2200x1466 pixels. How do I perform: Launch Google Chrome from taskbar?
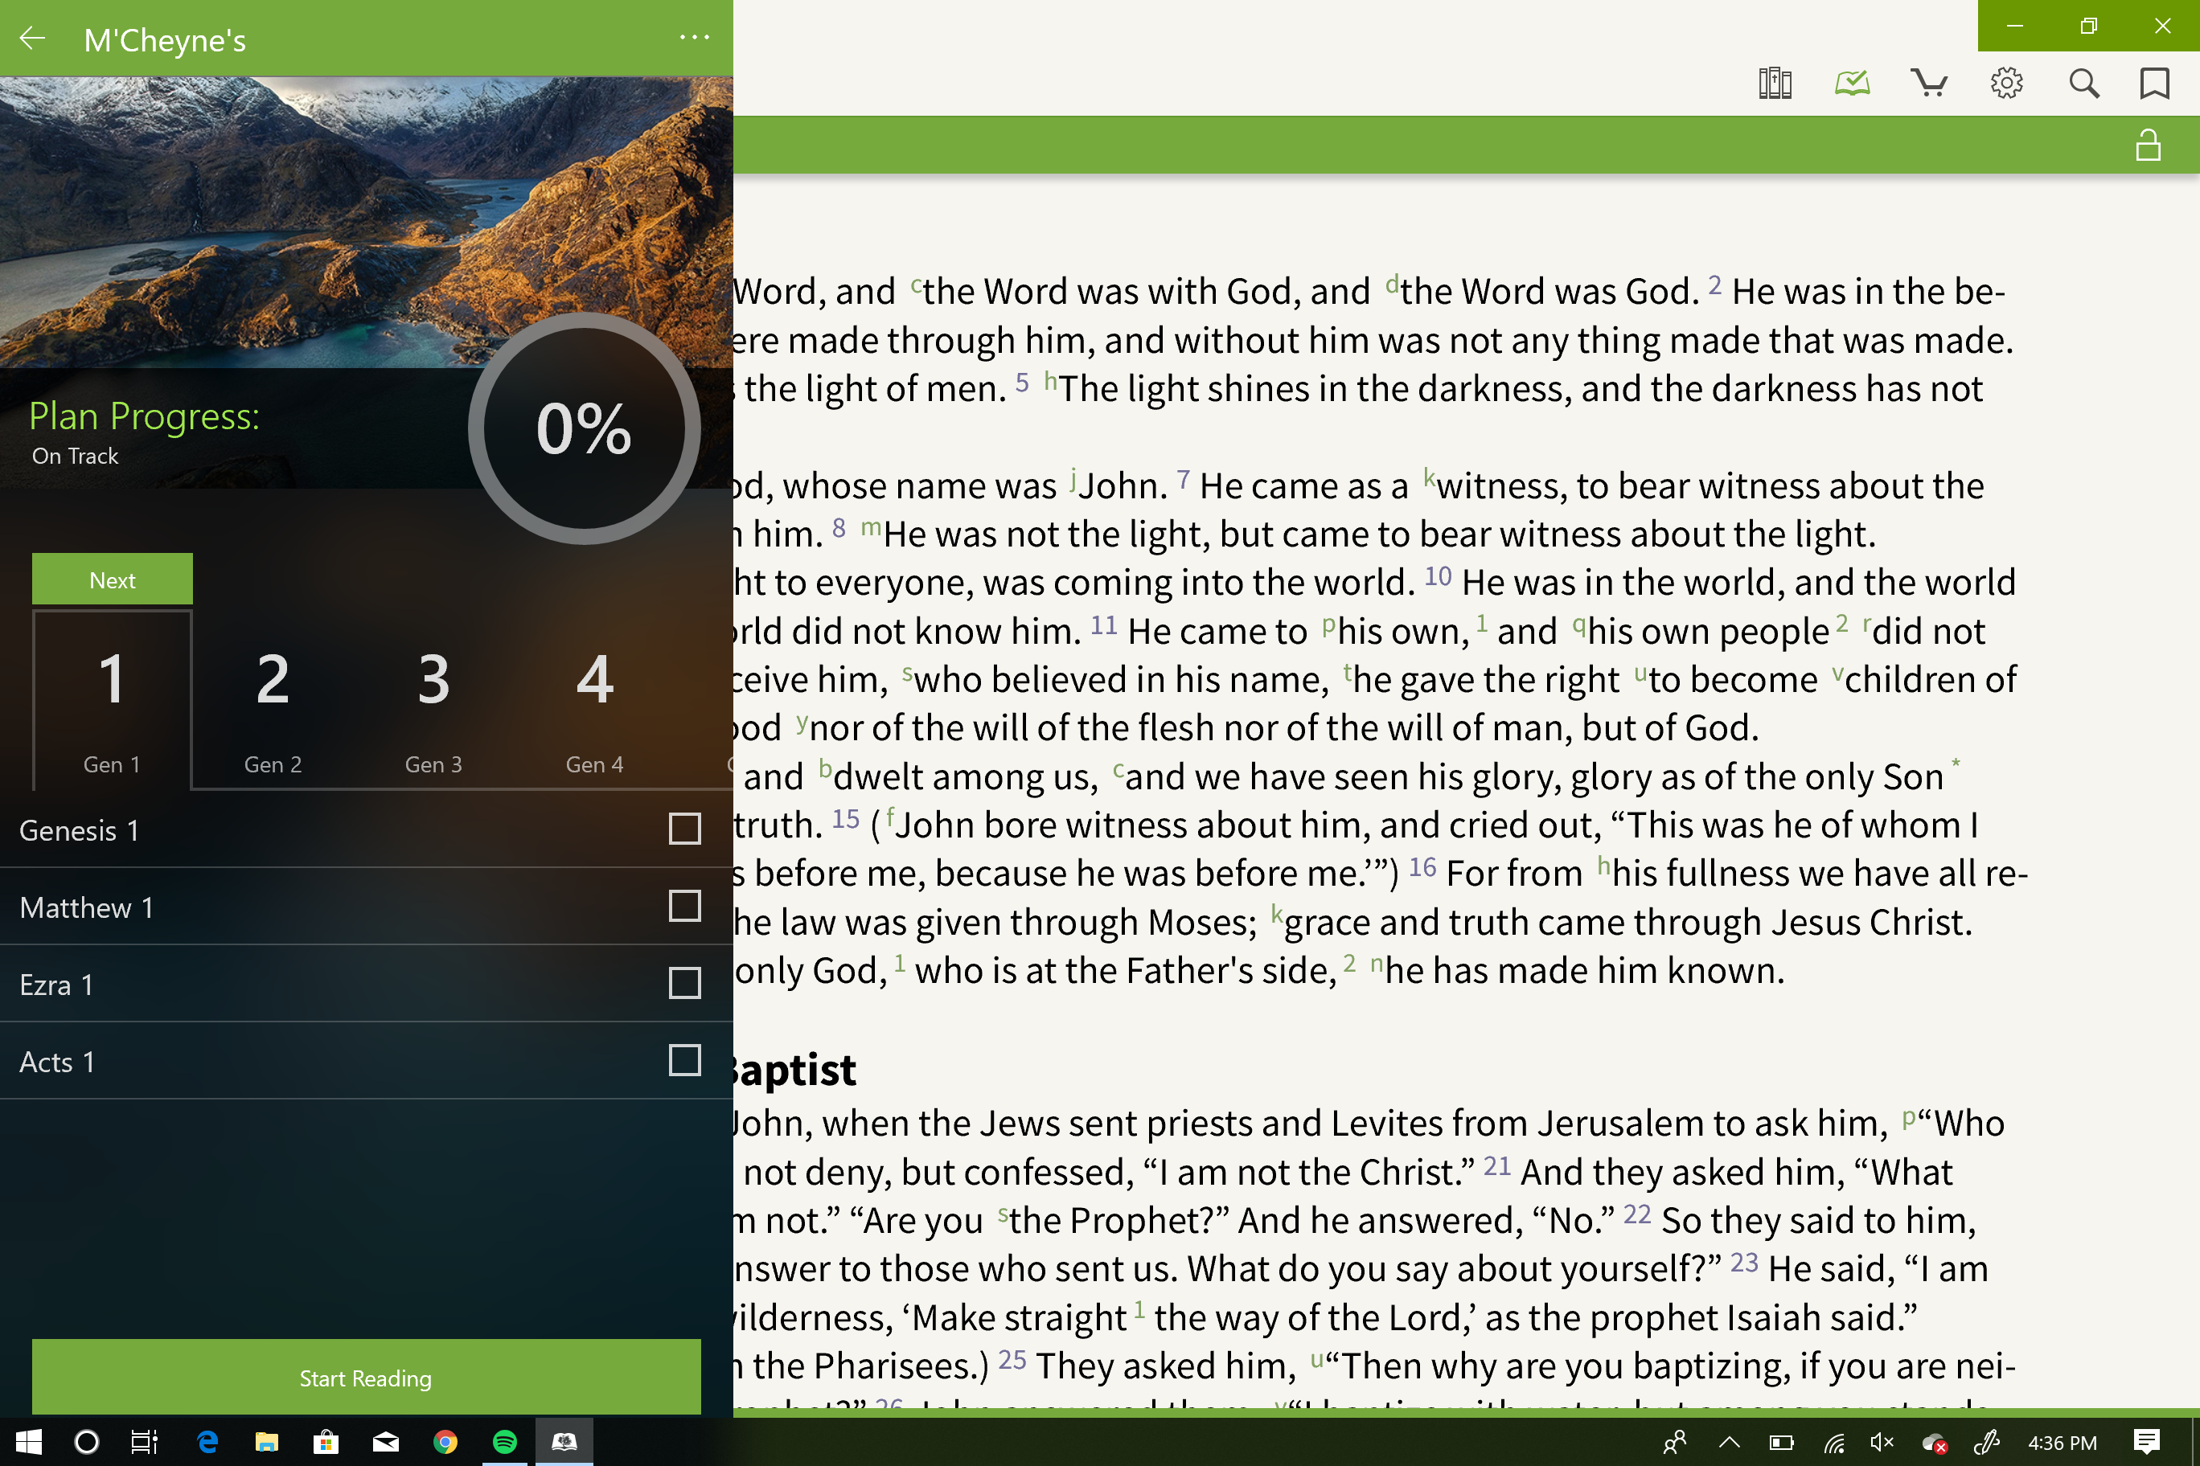[445, 1443]
